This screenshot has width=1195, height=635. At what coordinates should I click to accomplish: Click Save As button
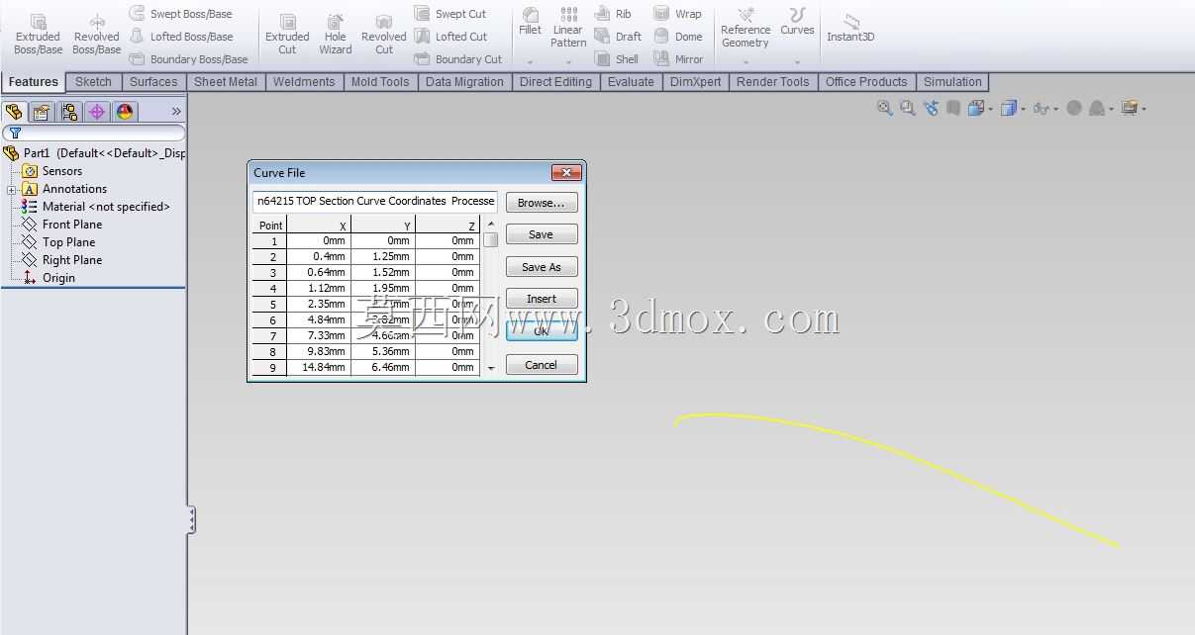coord(542,267)
